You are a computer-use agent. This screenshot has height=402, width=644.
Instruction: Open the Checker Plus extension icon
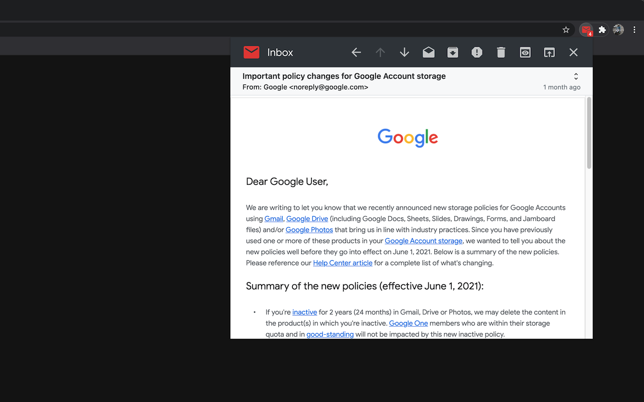(587, 30)
